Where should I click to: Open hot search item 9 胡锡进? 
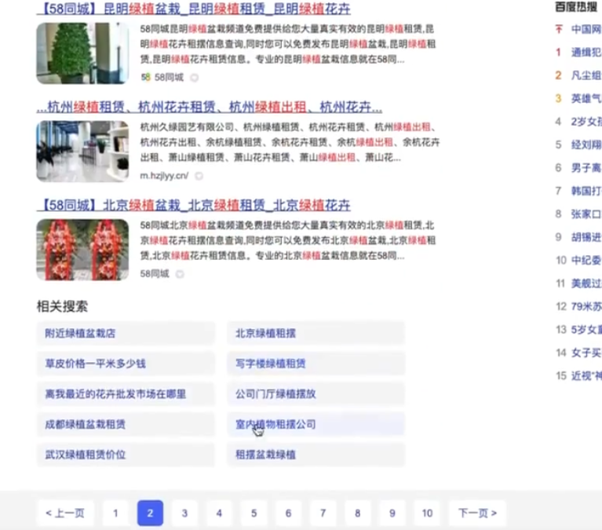[x=586, y=237]
